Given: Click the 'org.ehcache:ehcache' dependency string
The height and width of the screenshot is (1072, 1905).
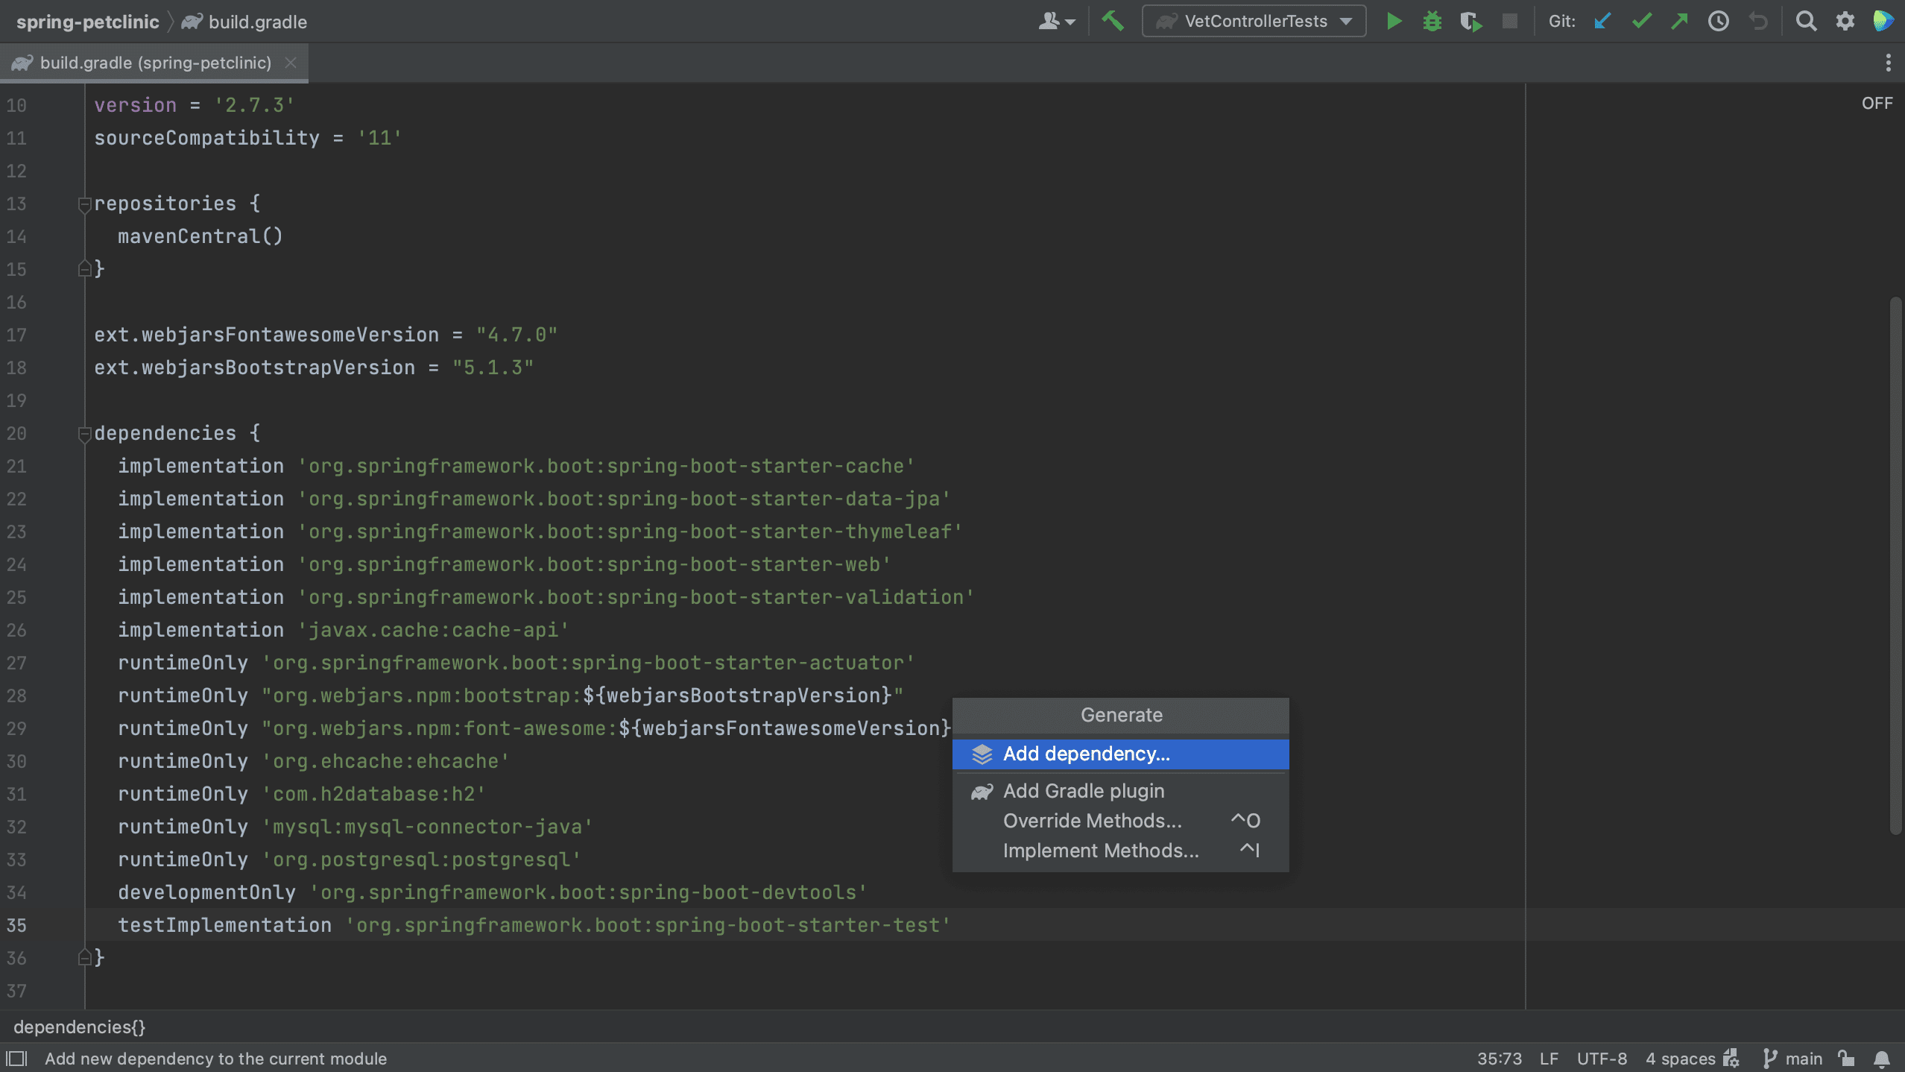Looking at the screenshot, I should click(x=385, y=761).
